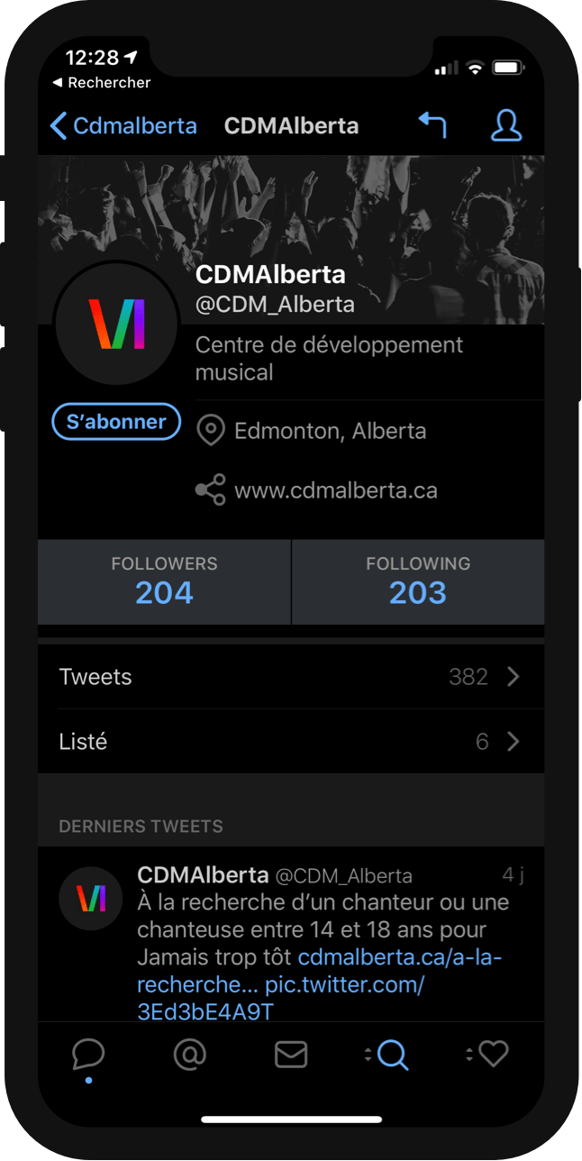Tap the avatar in latest tweet
This screenshot has height=1161, width=582.
(91, 898)
